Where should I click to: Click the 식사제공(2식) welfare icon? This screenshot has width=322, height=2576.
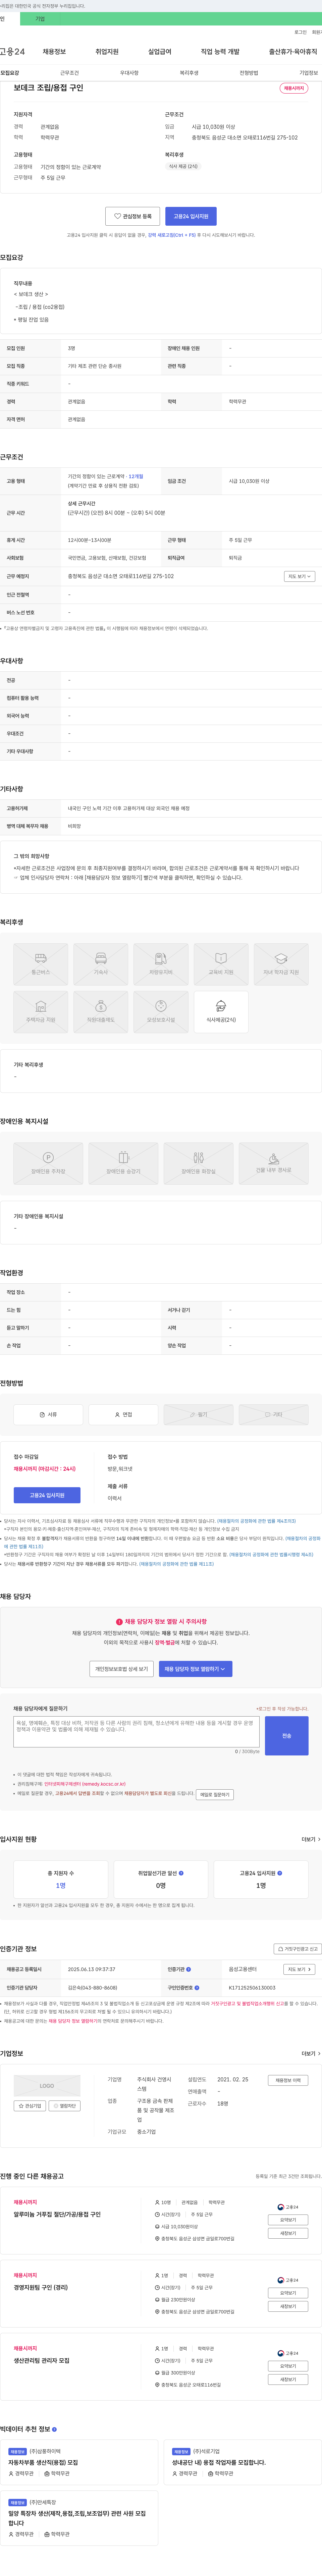221,1012
